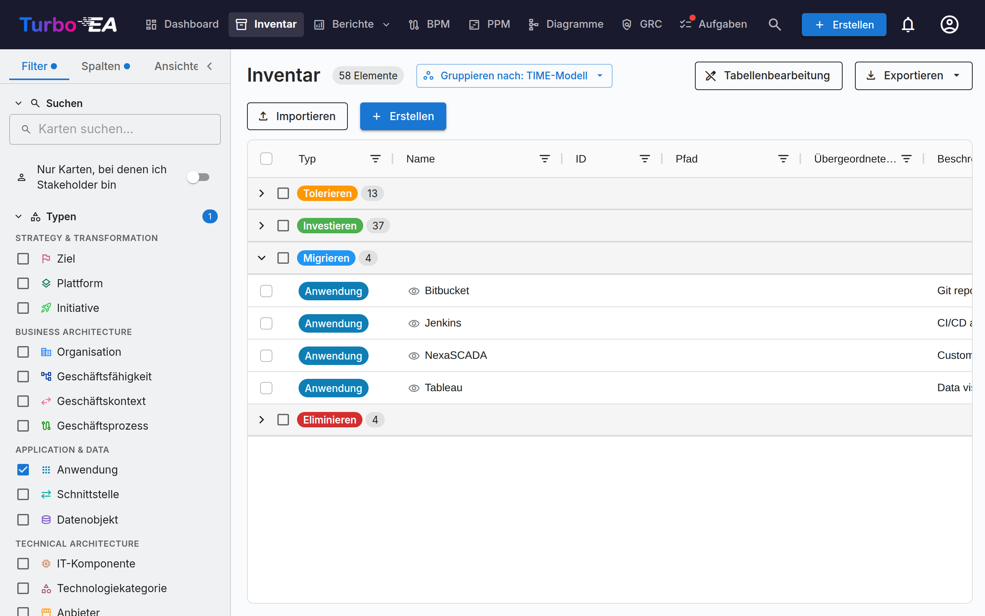This screenshot has width=985, height=616.
Task: Click the Ziel flag icon
Action: [x=46, y=258]
